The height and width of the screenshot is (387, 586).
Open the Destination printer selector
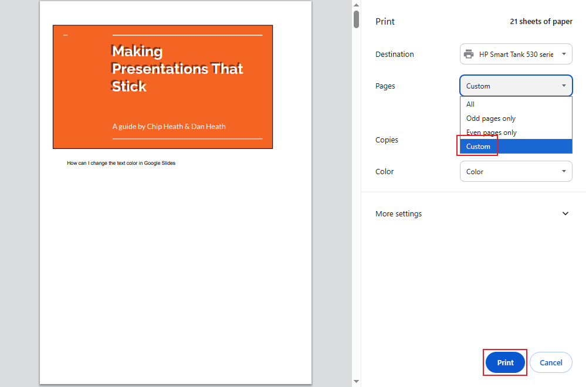click(516, 53)
